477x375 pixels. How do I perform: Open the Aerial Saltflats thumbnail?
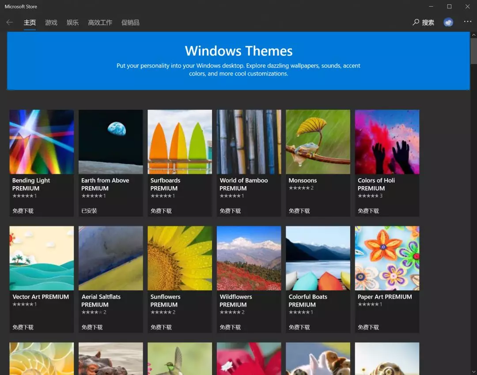[111, 258]
